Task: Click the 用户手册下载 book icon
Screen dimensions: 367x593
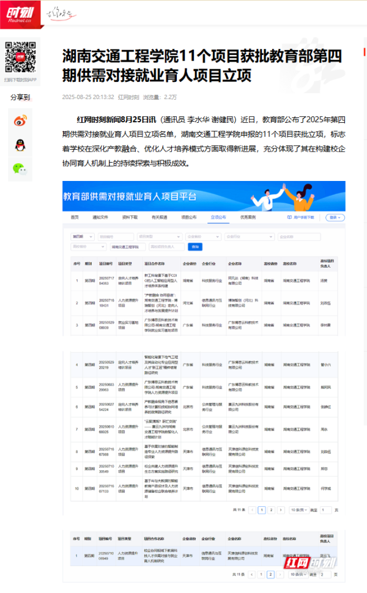Action: pyautogui.click(x=289, y=217)
